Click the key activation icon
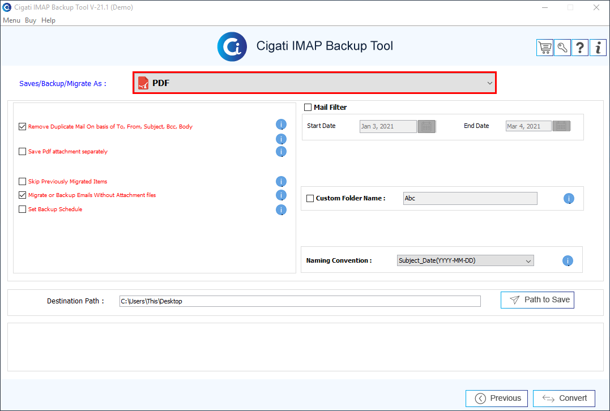Screen dimensions: 610x411 pos(562,48)
